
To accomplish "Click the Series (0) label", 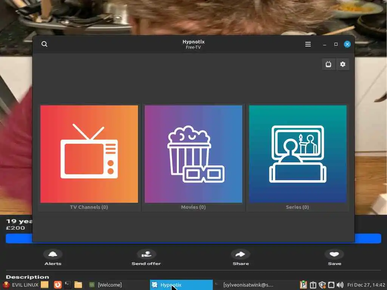I will (x=297, y=207).
